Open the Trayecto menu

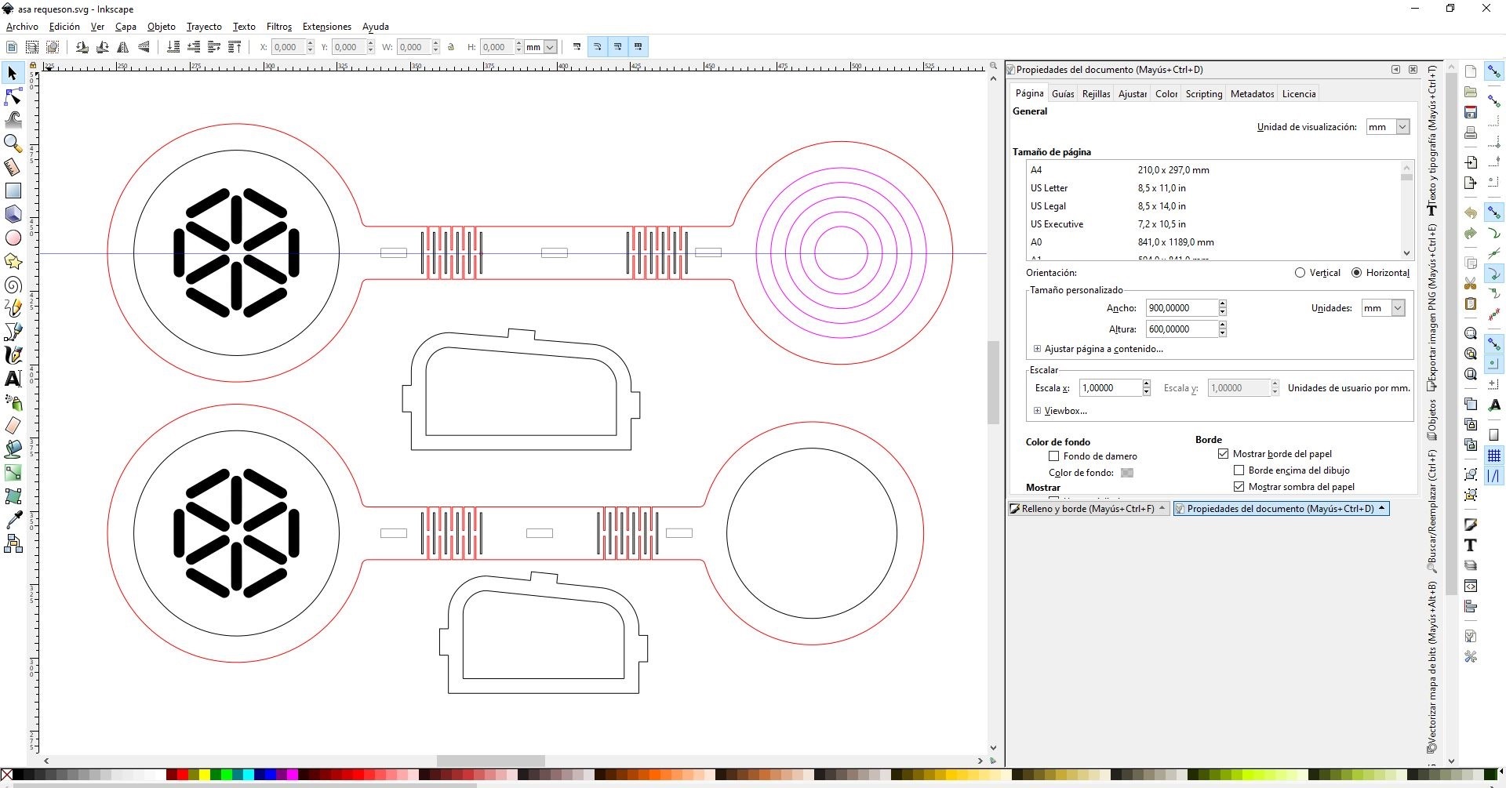pos(204,27)
